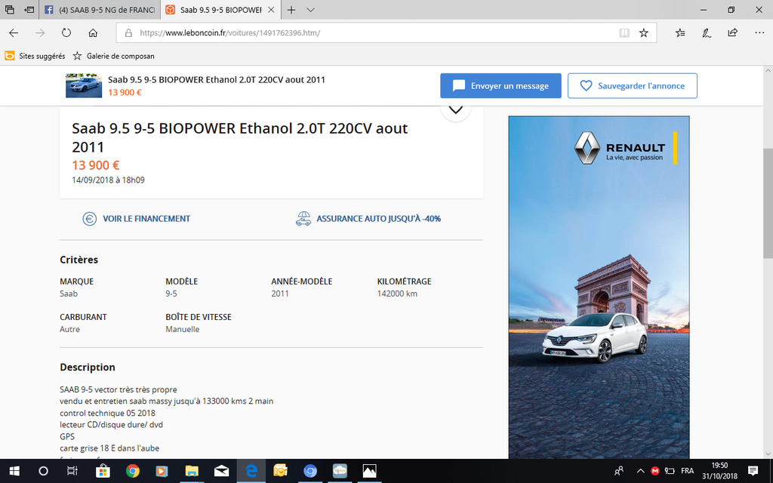The height and width of the screenshot is (483, 773).
Task: Share this page
Action: pos(732,33)
